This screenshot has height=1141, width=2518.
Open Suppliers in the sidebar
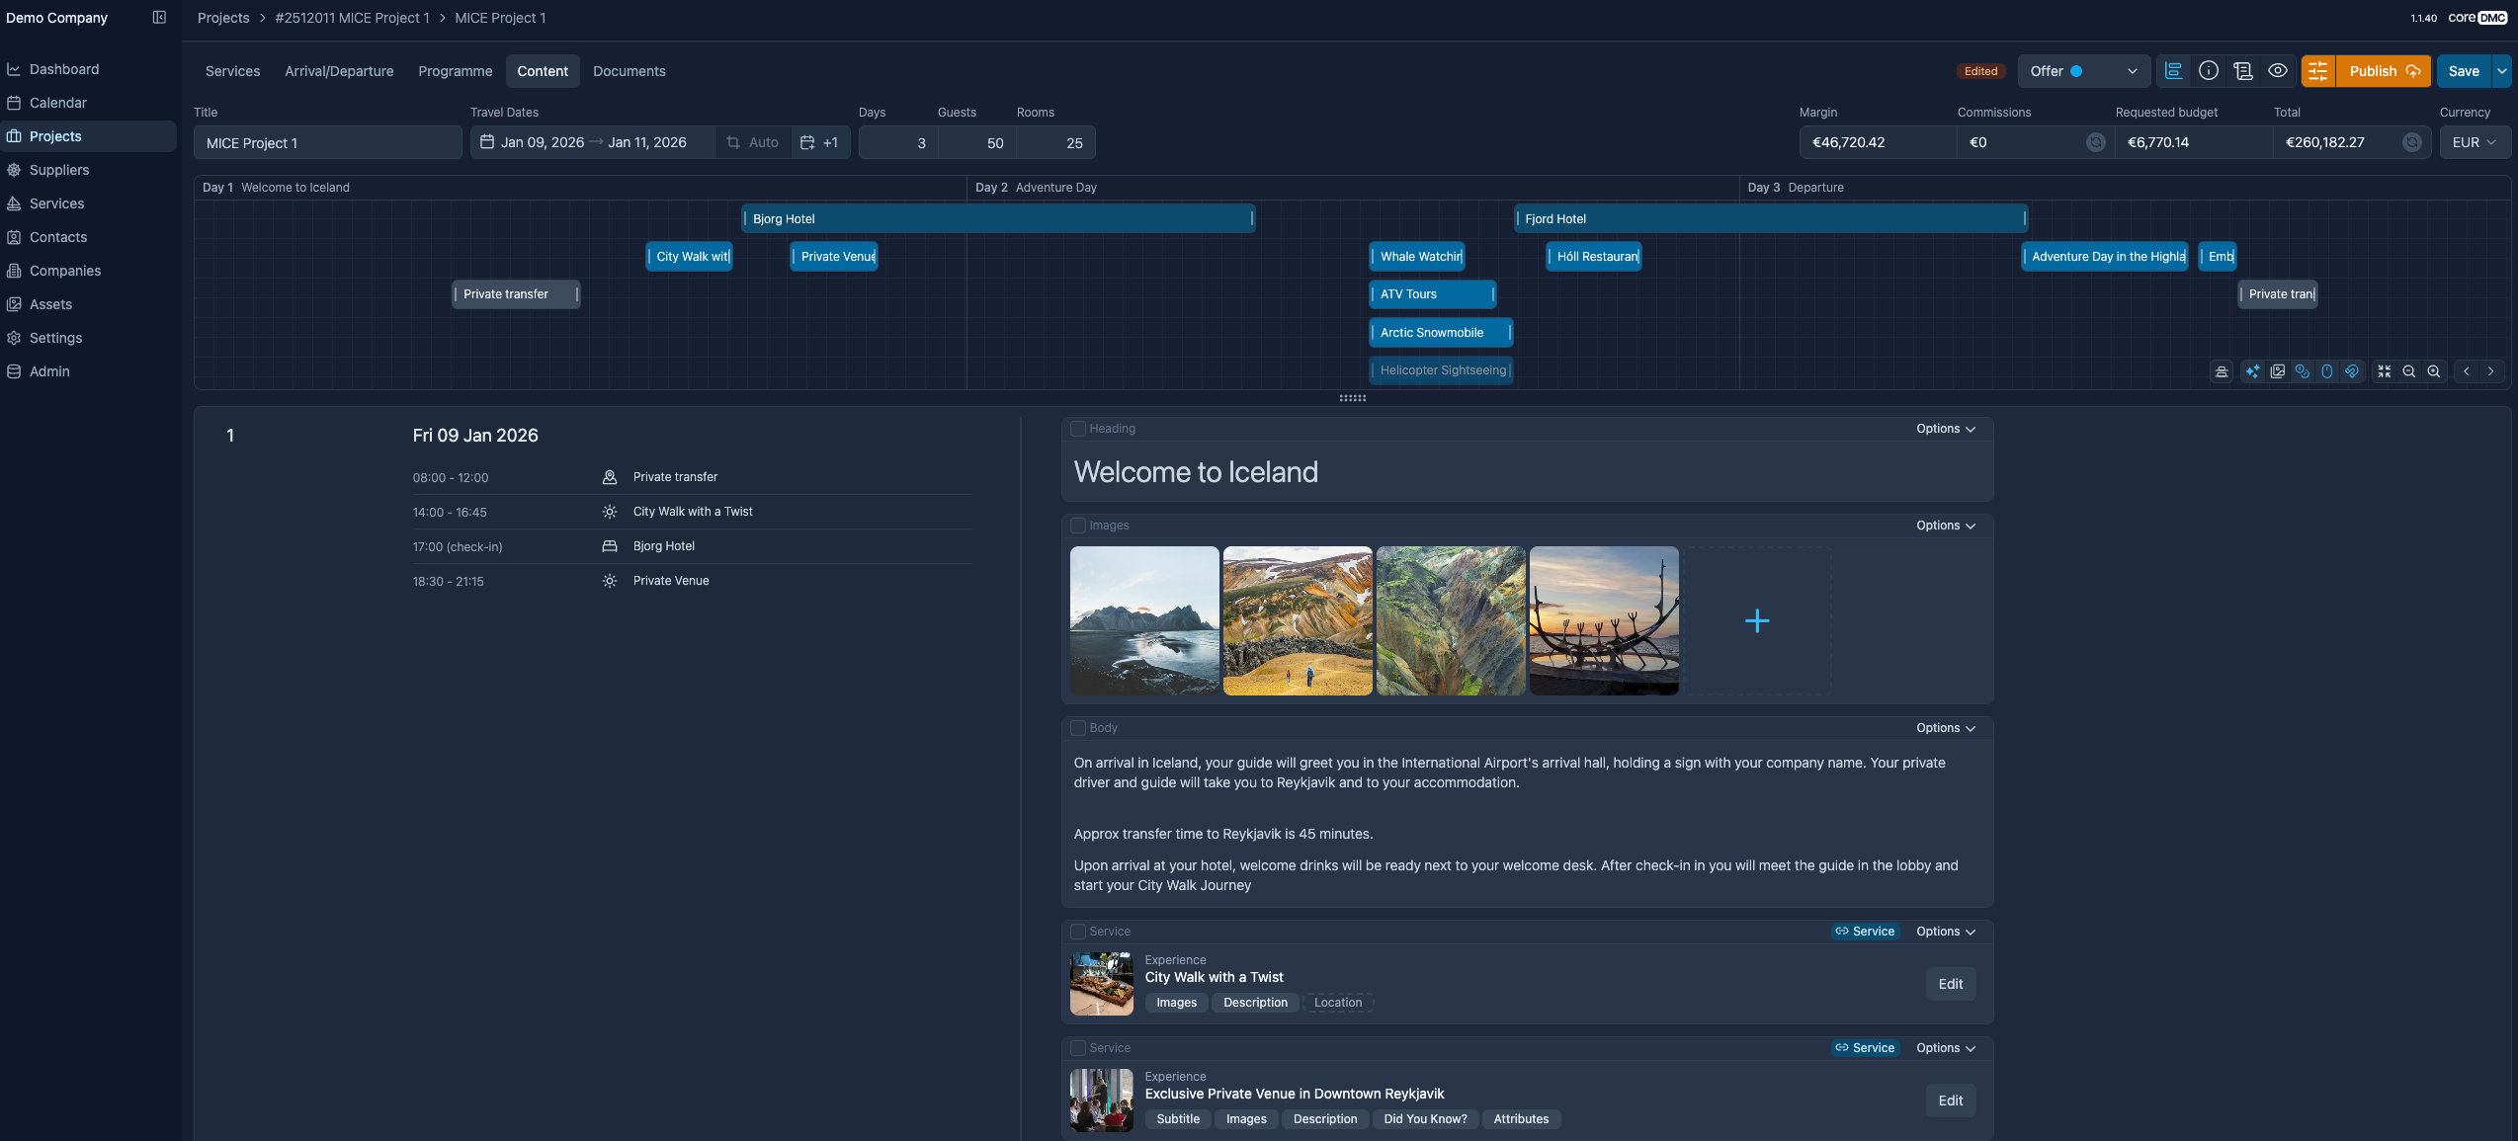point(59,170)
